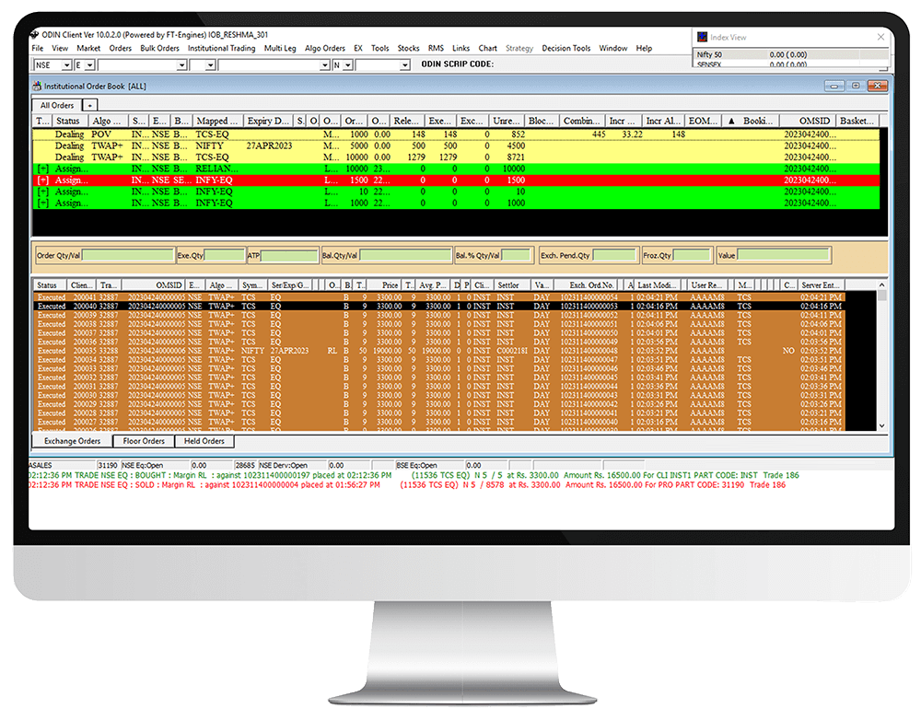Open the Chart menu
Viewport: 921px width, 720px height.
pos(487,48)
